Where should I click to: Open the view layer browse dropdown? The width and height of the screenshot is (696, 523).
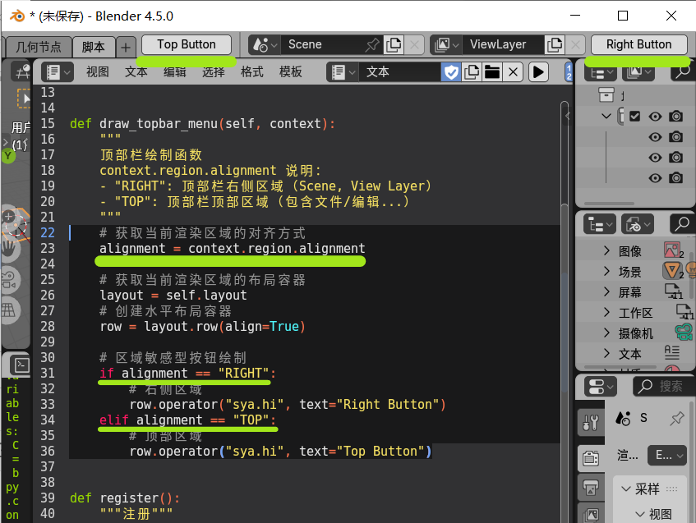point(446,45)
